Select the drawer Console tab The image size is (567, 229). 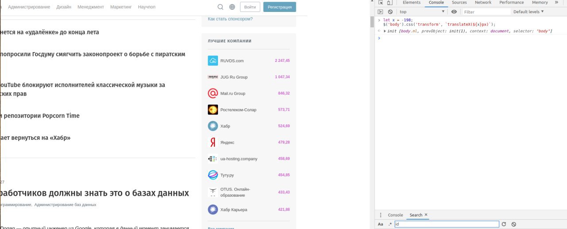(x=396, y=215)
